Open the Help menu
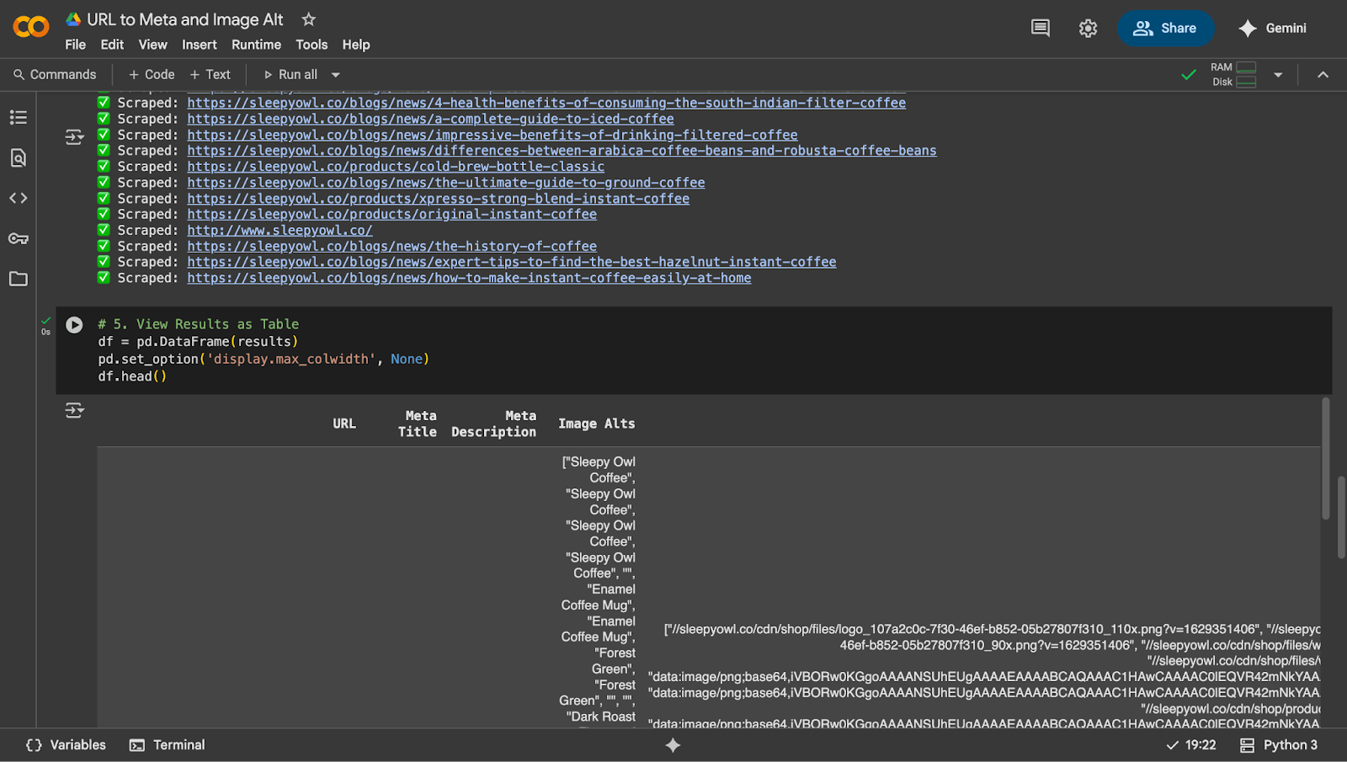The height and width of the screenshot is (762, 1347). tap(356, 45)
